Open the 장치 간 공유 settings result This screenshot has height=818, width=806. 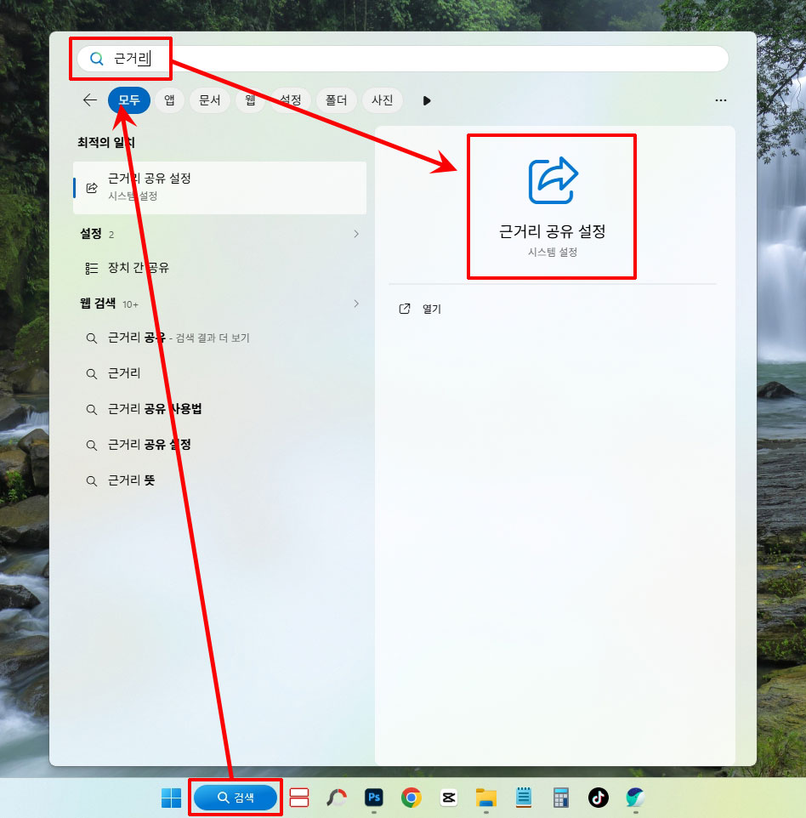[x=138, y=268]
